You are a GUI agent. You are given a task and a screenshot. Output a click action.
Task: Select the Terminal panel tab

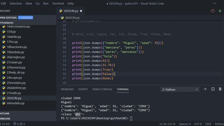[x=123, y=89]
